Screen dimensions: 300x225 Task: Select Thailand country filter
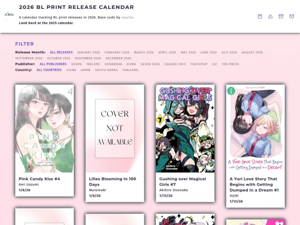(x=130, y=70)
